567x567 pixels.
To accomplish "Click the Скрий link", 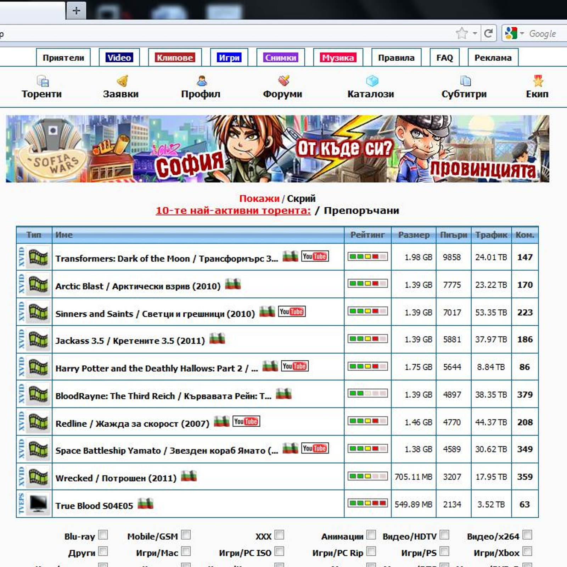I will click(301, 198).
